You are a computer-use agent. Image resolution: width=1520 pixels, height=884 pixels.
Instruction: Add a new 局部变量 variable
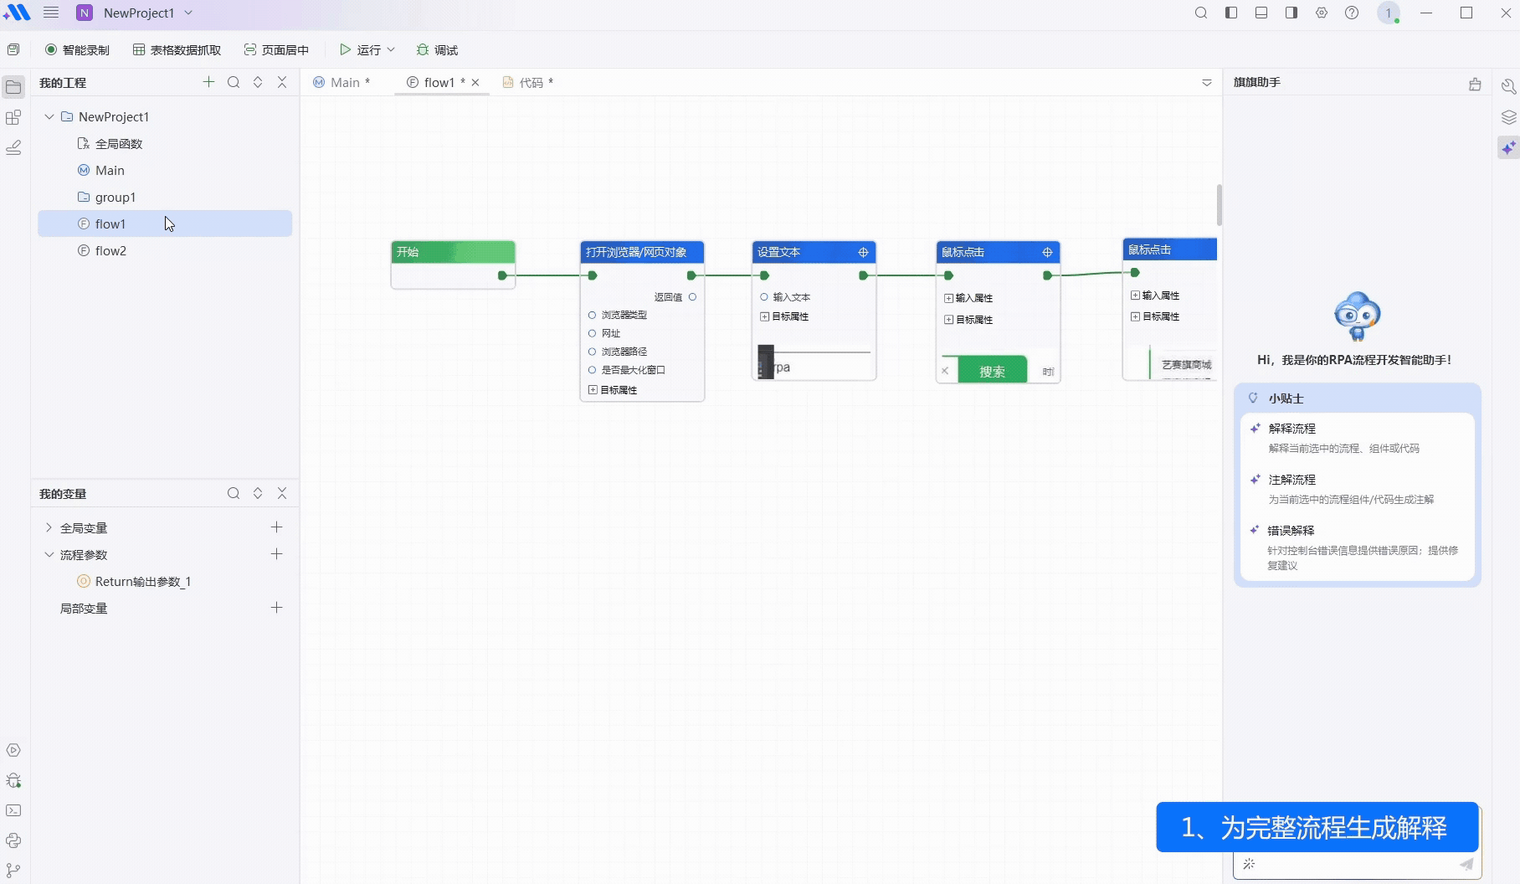pyautogui.click(x=276, y=608)
